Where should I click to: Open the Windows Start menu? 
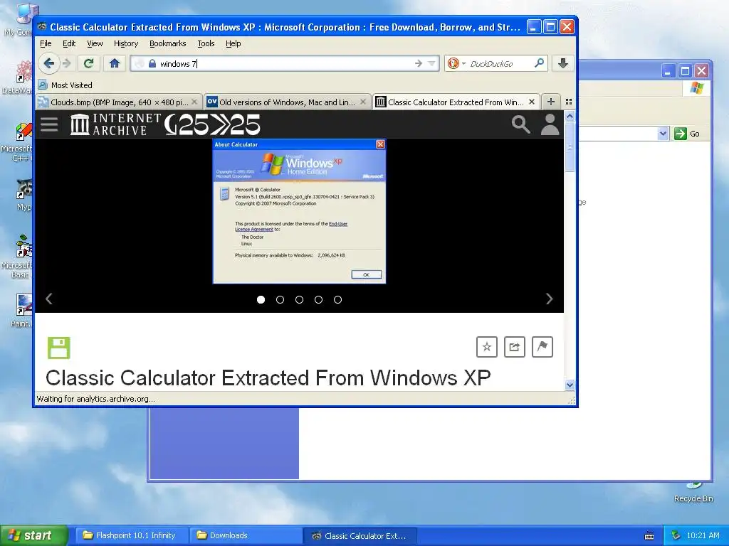click(34, 535)
